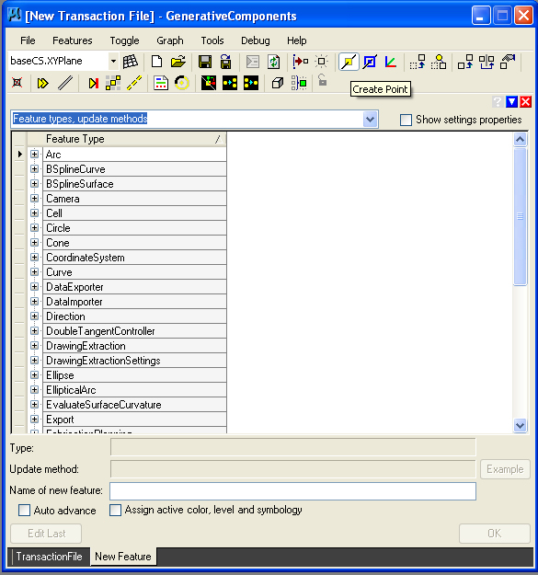The height and width of the screenshot is (575, 538).
Task: Click the red crossed-out square icon
Action: pos(17,83)
